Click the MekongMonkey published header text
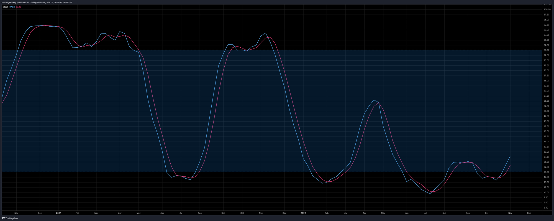This screenshot has height=221, width=554. click(37, 2)
